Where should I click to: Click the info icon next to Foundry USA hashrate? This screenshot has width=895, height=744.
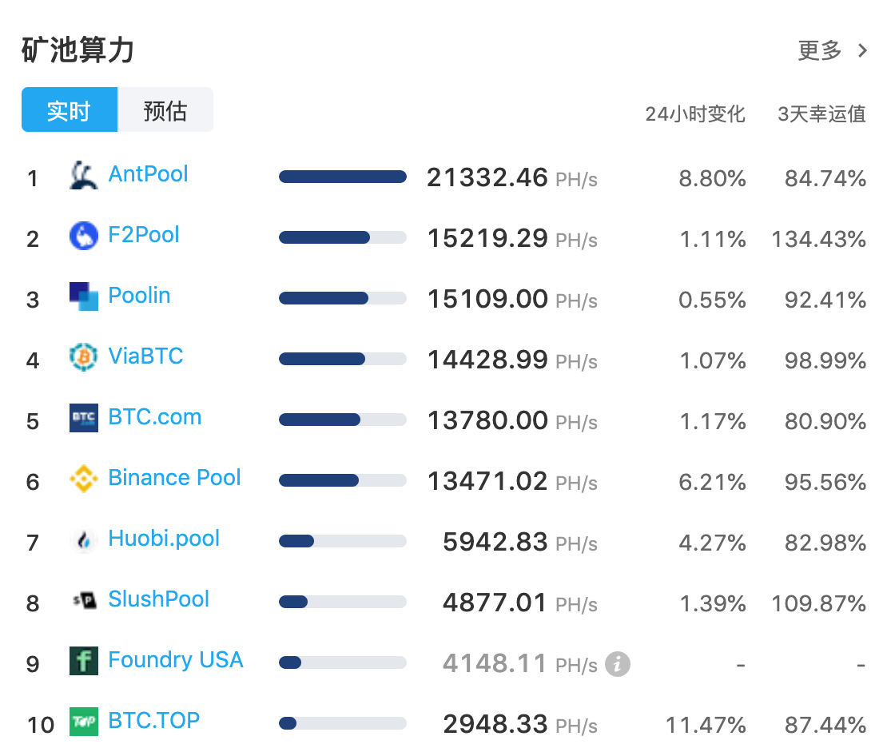tap(617, 663)
